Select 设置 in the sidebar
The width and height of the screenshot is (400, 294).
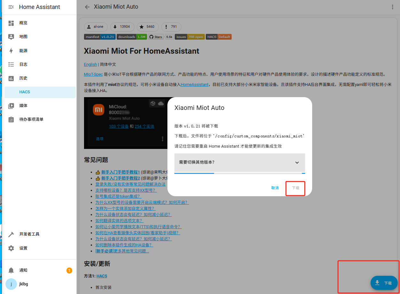coord(40,248)
